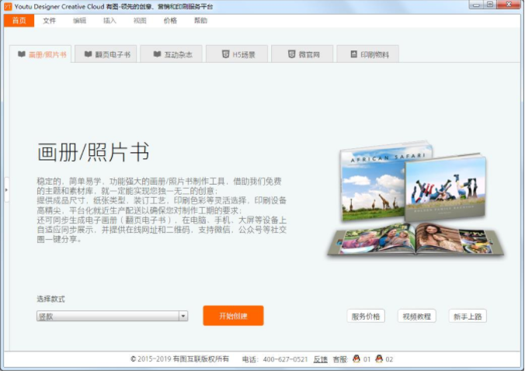Maximize the Youtu Designer window
The height and width of the screenshot is (374, 525).
490,5
